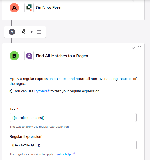
Task: Open the Syntax help link
Action: click(63, 154)
